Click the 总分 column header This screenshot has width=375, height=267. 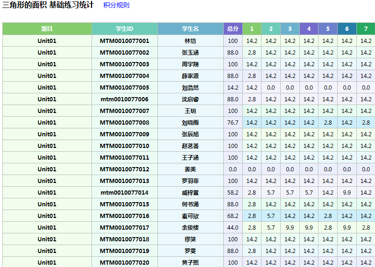point(233,29)
